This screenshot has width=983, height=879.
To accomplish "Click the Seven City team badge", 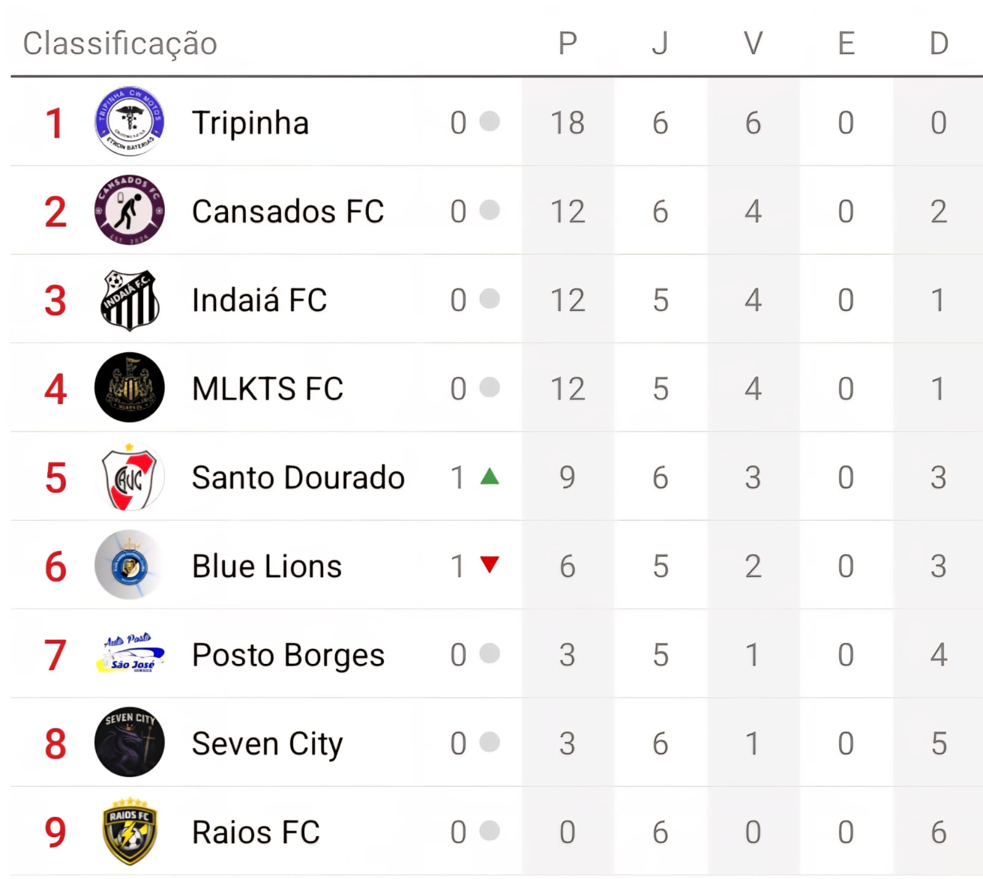I will 129,742.
